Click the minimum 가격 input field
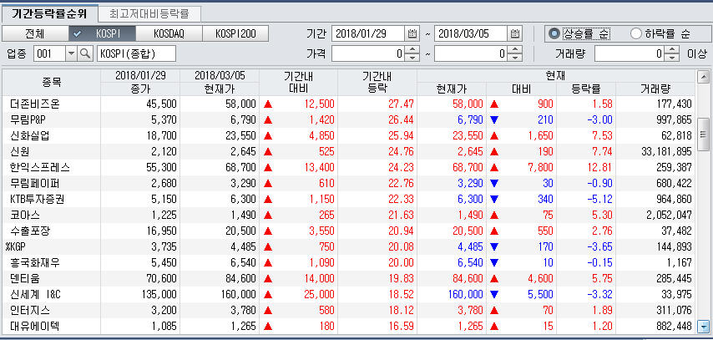The height and width of the screenshot is (340, 713). click(368, 54)
